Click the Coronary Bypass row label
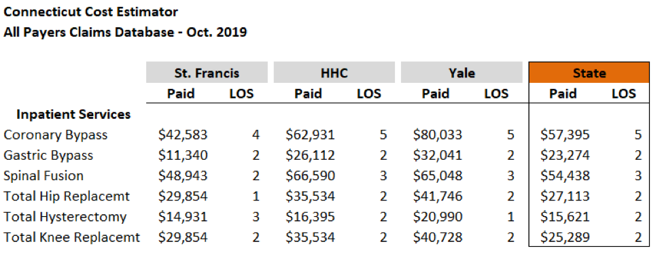This screenshot has height=259, width=662. coord(56,135)
